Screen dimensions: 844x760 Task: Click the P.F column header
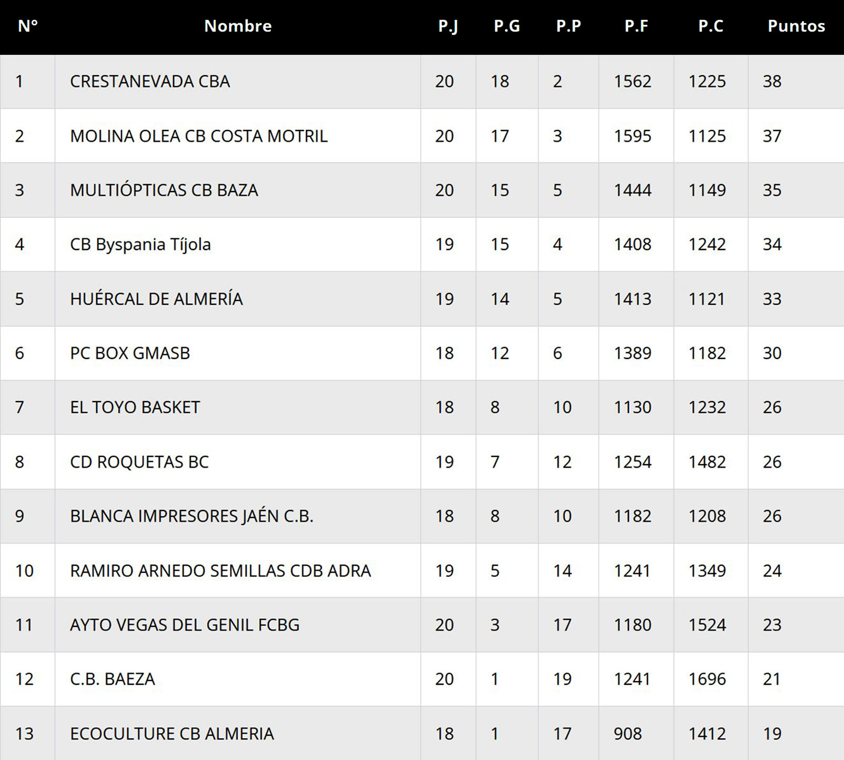636,26
